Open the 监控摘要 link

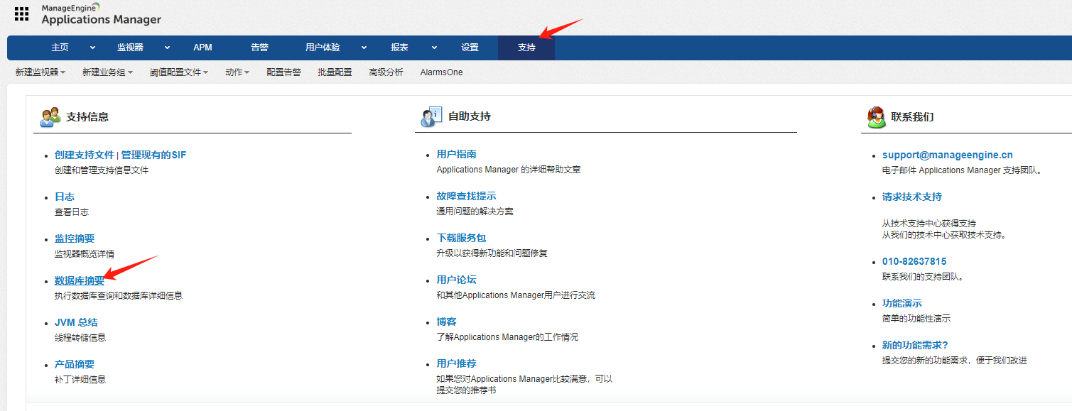coord(75,239)
